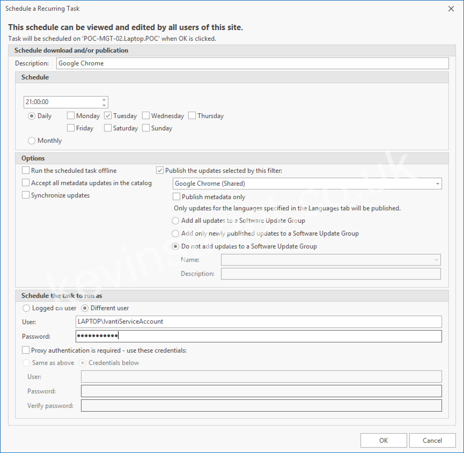464x453 pixels.
Task: Click the Description field containing Google Chrome
Action: click(252, 63)
